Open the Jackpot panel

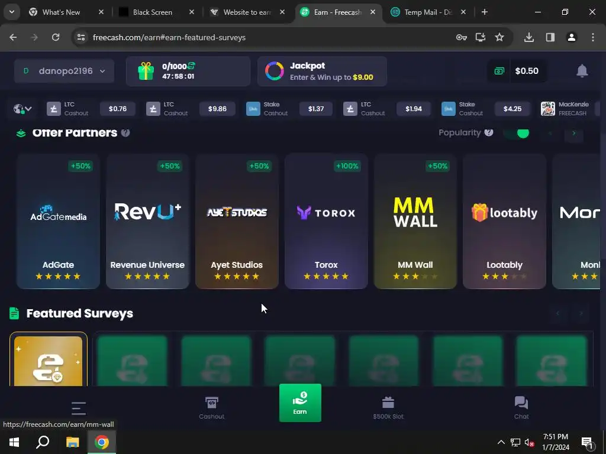[322, 71]
